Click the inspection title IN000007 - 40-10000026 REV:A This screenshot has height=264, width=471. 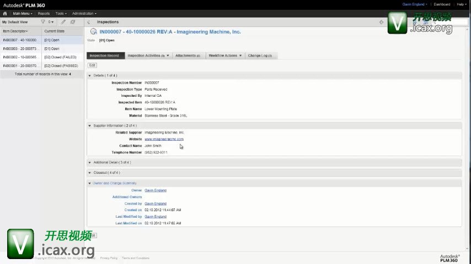coord(170,32)
